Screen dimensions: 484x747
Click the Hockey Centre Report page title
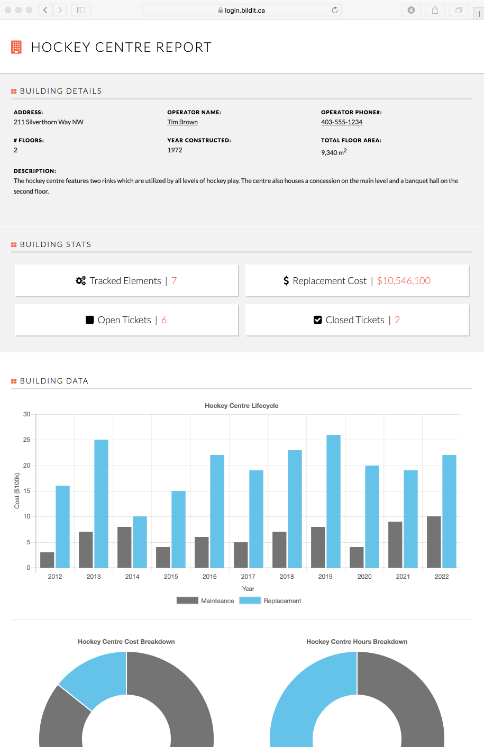(x=121, y=47)
